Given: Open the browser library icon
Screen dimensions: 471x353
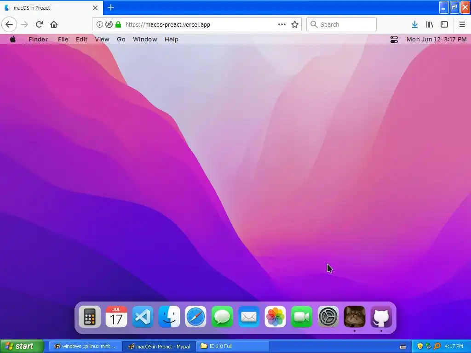Looking at the screenshot, I should 430,24.
